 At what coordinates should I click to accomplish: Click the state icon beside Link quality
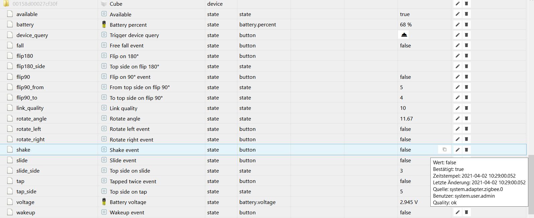pyautogui.click(x=104, y=108)
